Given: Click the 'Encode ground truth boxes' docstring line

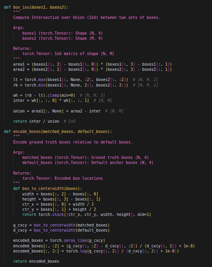Looking at the screenshot, I should click(x=73, y=142).
